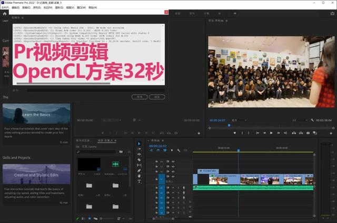This screenshot has height=223, width=337.
Task: Open the Program Monitor panel menu
Action: (x=226, y=21)
